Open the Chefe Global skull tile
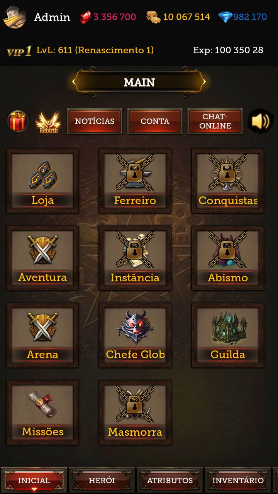The width and height of the screenshot is (278, 494). click(135, 335)
